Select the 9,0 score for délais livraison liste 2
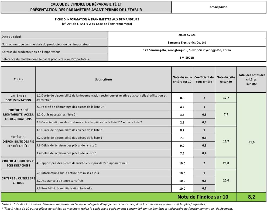267x211 pixels. [182, 146]
